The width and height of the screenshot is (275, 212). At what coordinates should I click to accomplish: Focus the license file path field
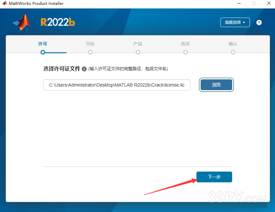tap(117, 85)
